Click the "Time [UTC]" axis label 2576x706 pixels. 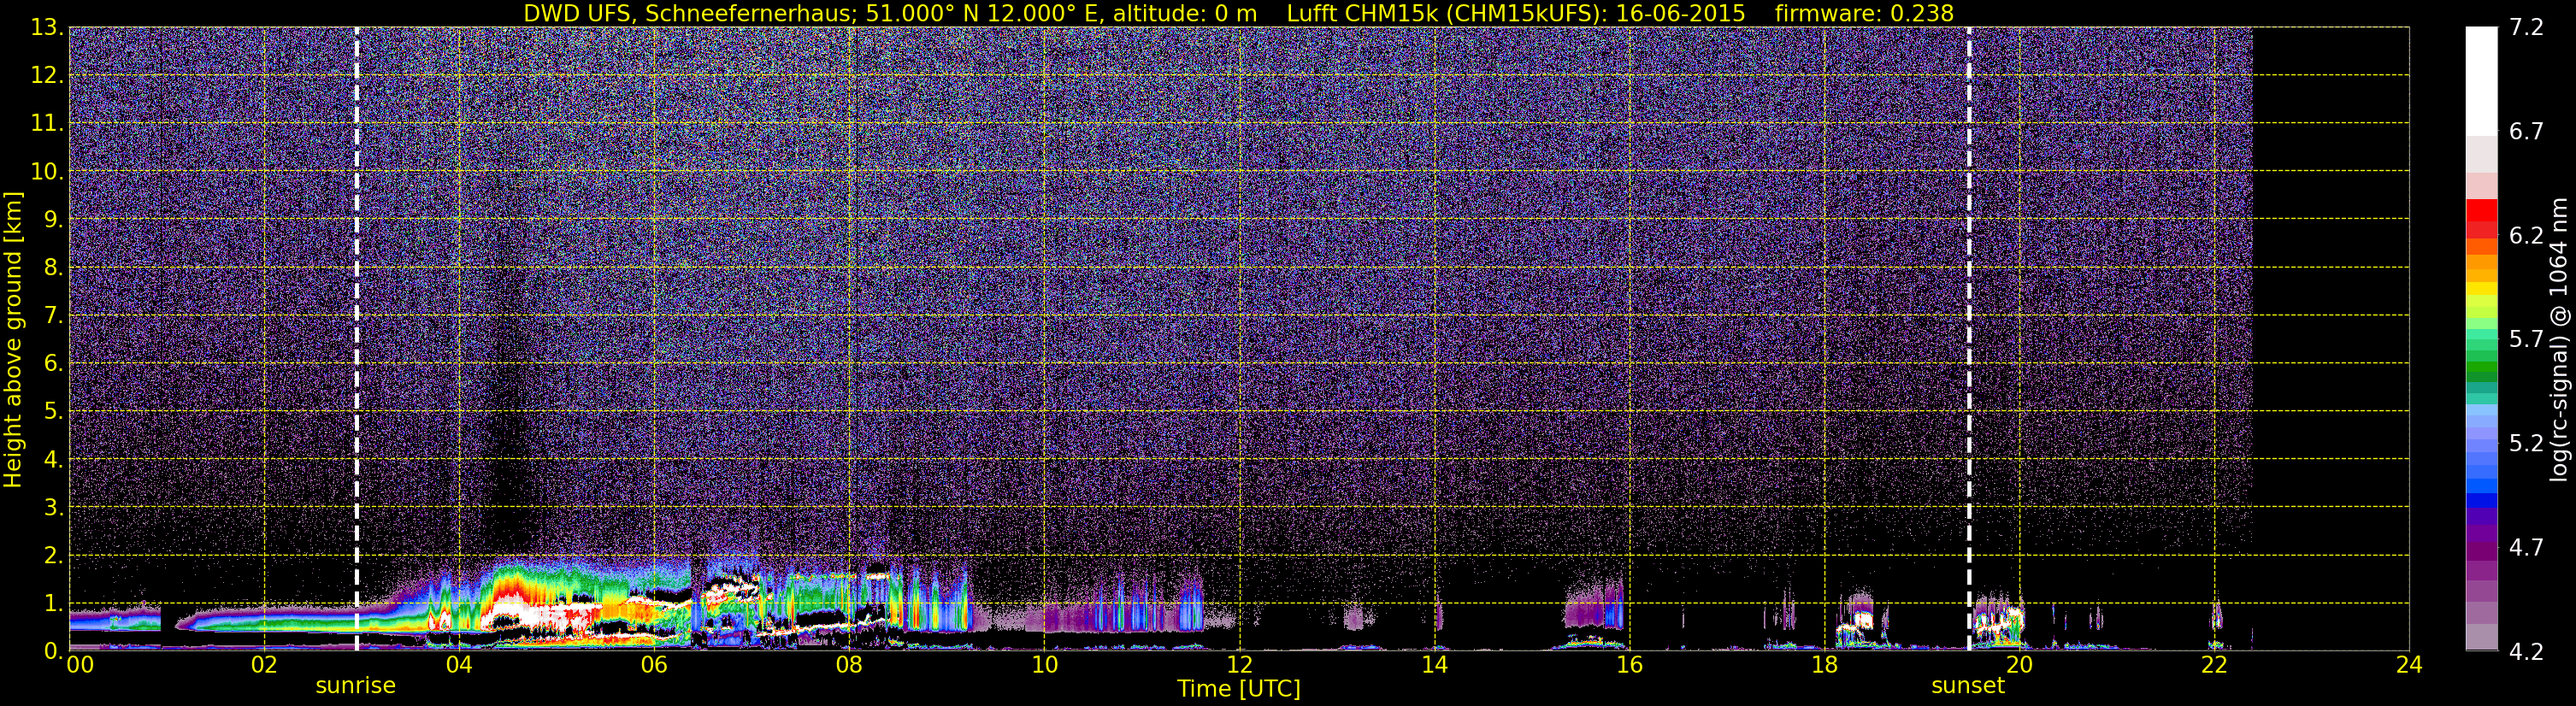[1238, 689]
